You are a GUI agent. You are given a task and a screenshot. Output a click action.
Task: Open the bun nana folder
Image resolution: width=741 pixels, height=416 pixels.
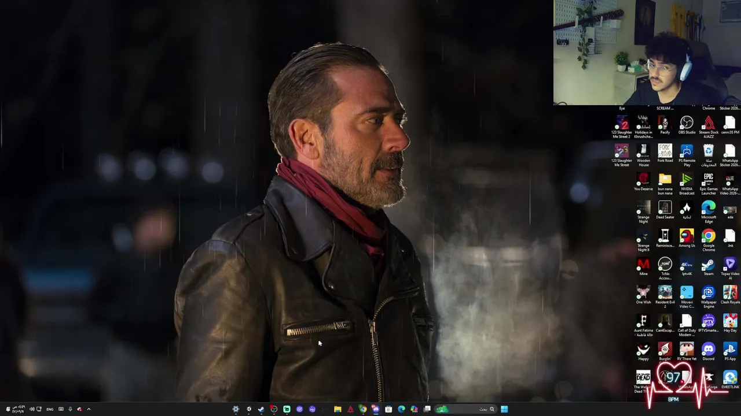[x=665, y=184]
